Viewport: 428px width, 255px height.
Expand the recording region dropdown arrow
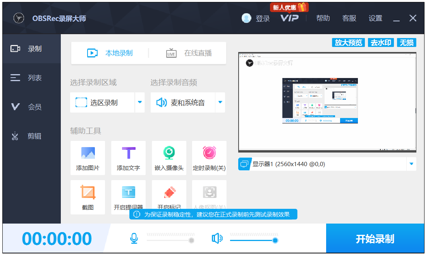[x=140, y=102]
